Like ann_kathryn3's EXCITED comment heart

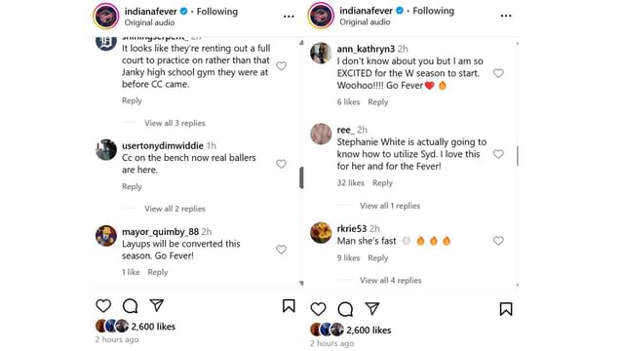[x=498, y=73]
